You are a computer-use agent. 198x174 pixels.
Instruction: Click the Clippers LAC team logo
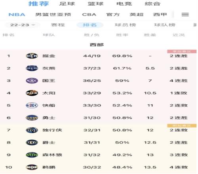tap(32, 105)
